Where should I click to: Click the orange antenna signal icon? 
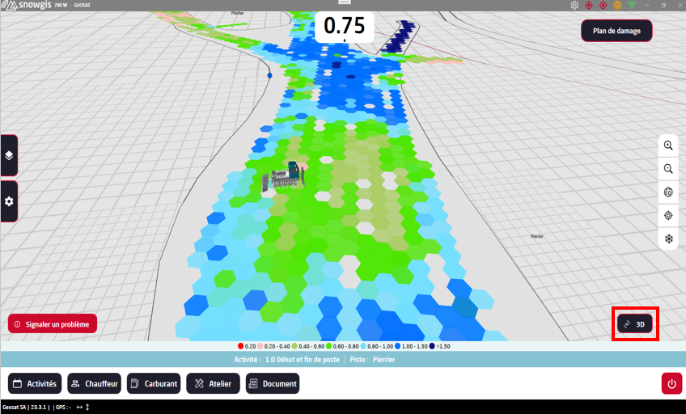click(x=617, y=6)
